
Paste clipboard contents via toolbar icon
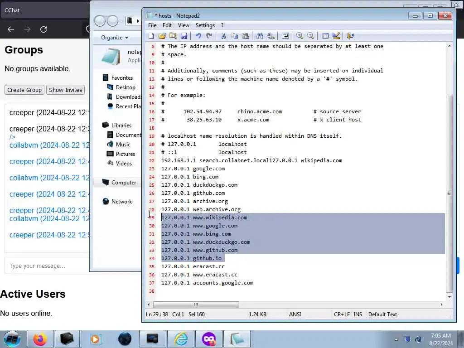[245, 36]
